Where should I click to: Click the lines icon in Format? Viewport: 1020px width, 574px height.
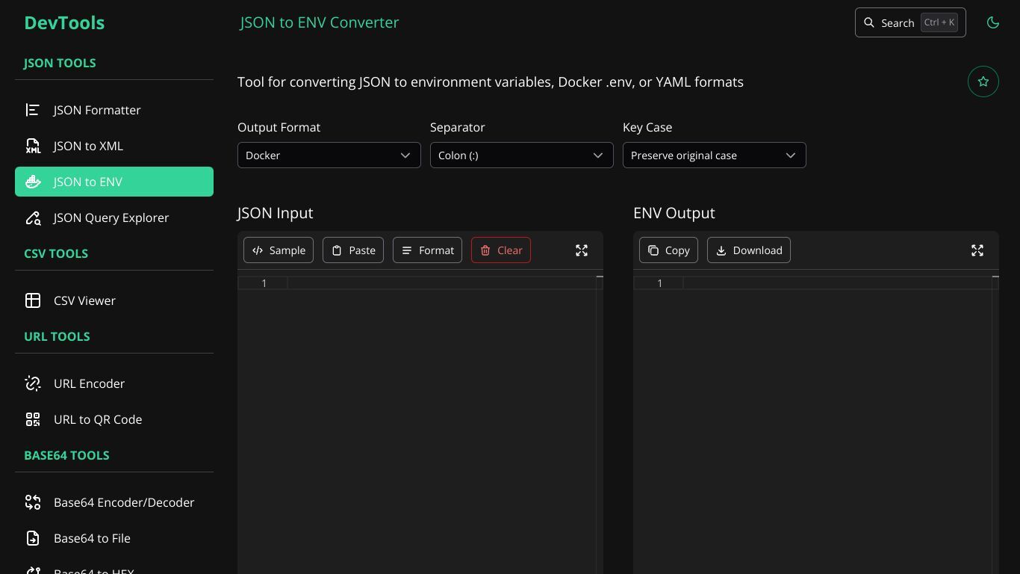[x=407, y=250]
